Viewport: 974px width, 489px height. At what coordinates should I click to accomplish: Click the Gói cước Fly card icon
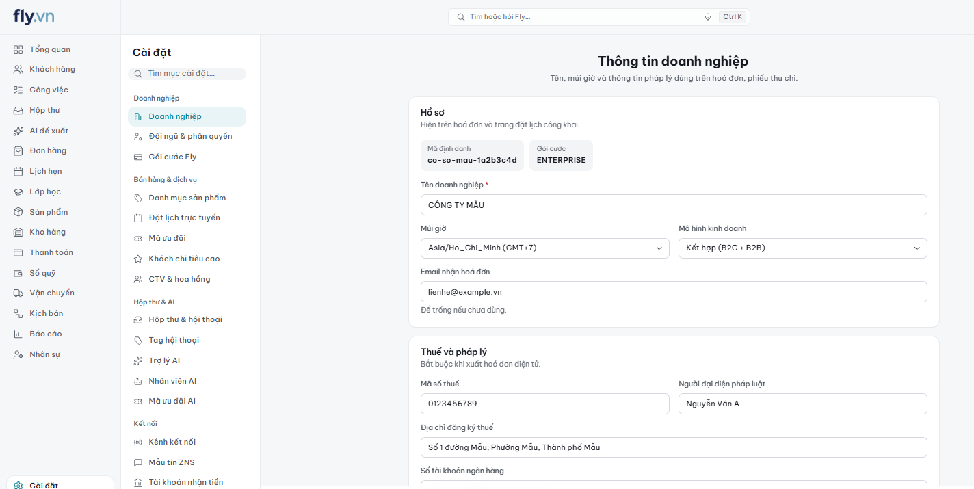[138, 157]
